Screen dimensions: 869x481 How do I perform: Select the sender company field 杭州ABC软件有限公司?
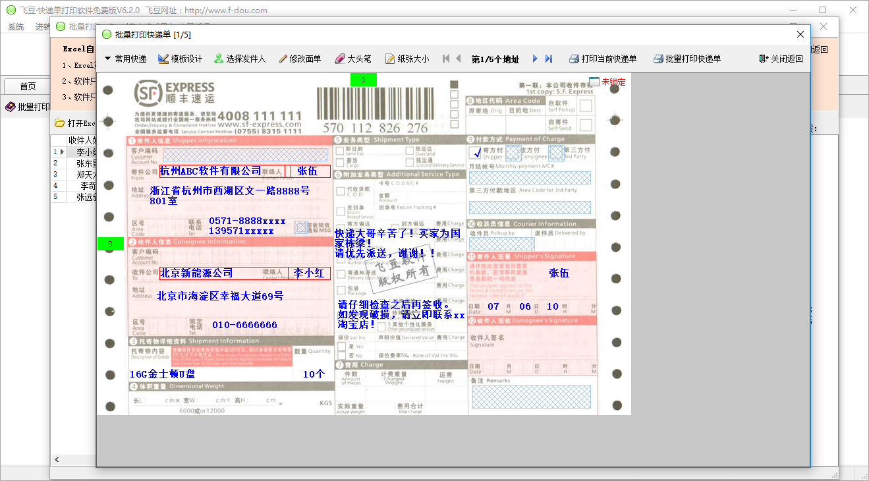[x=211, y=171]
